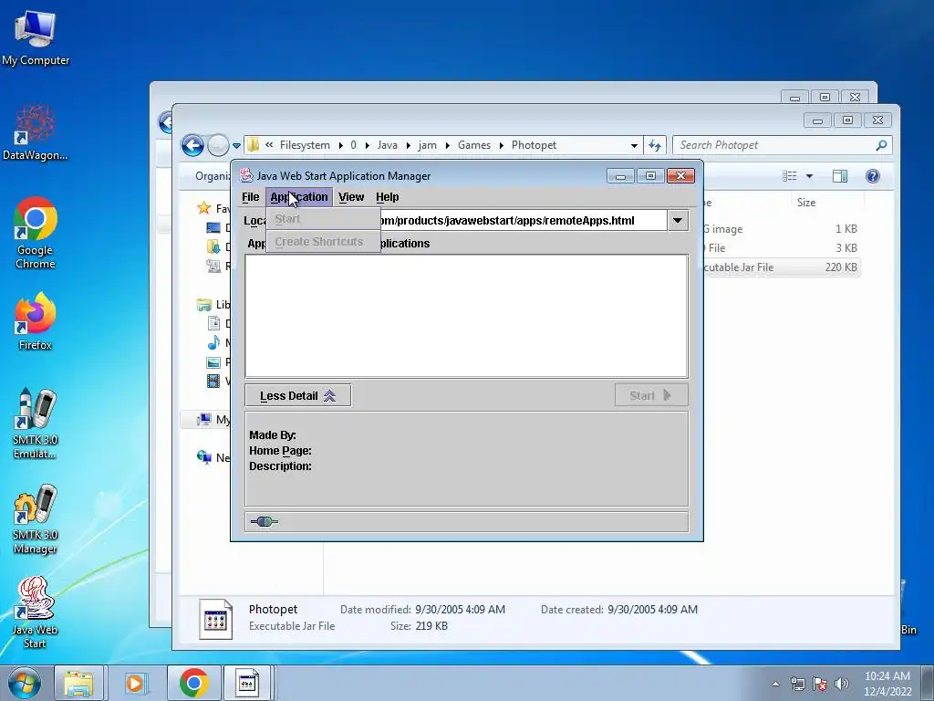Click the Photopet jar icon in details pane
The height and width of the screenshot is (701, 934).
pos(215,619)
